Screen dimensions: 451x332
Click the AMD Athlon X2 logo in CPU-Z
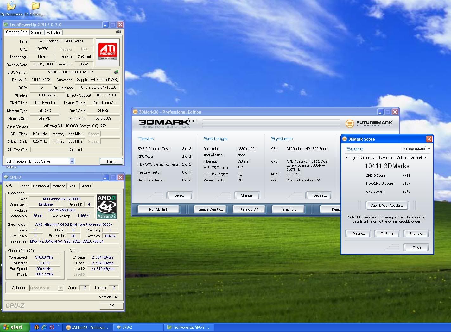click(x=106, y=207)
